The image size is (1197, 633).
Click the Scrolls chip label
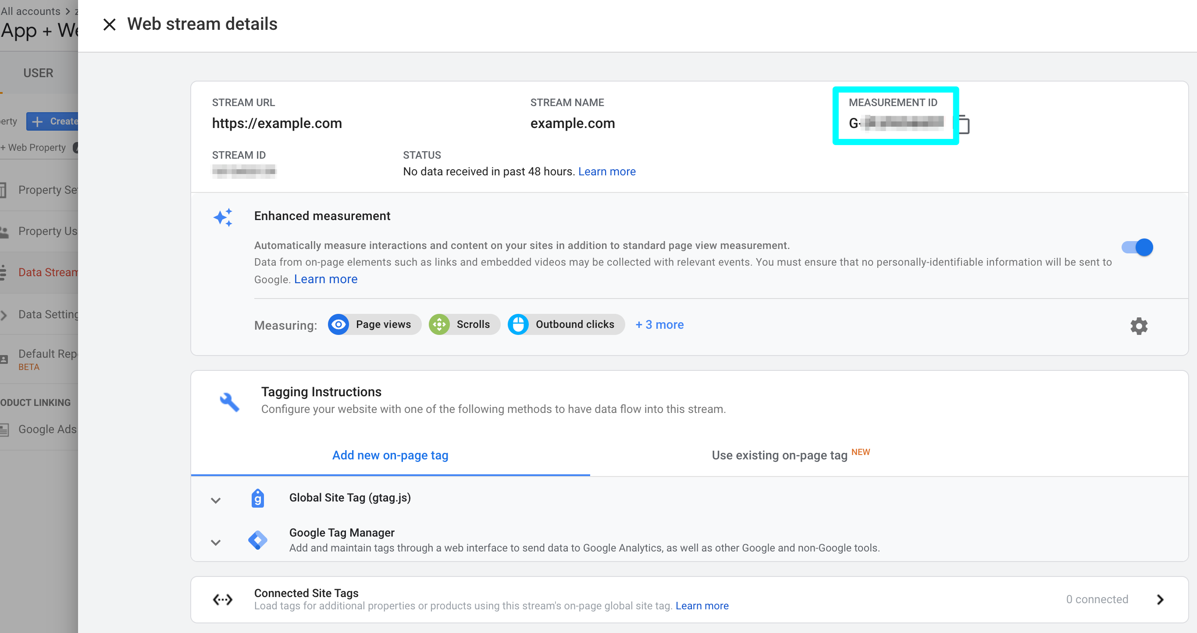(x=473, y=324)
